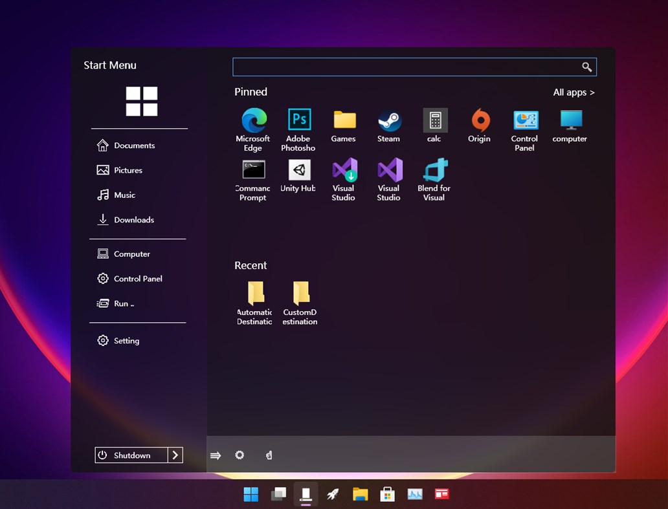The image size is (668, 509).
Task: Click the gear icon in the start menu footer
Action: point(239,455)
